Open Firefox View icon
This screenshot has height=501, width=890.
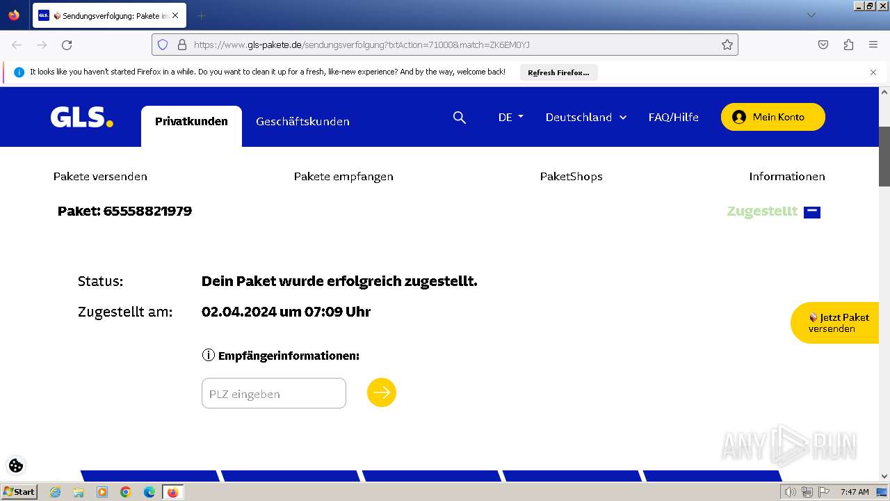click(14, 15)
